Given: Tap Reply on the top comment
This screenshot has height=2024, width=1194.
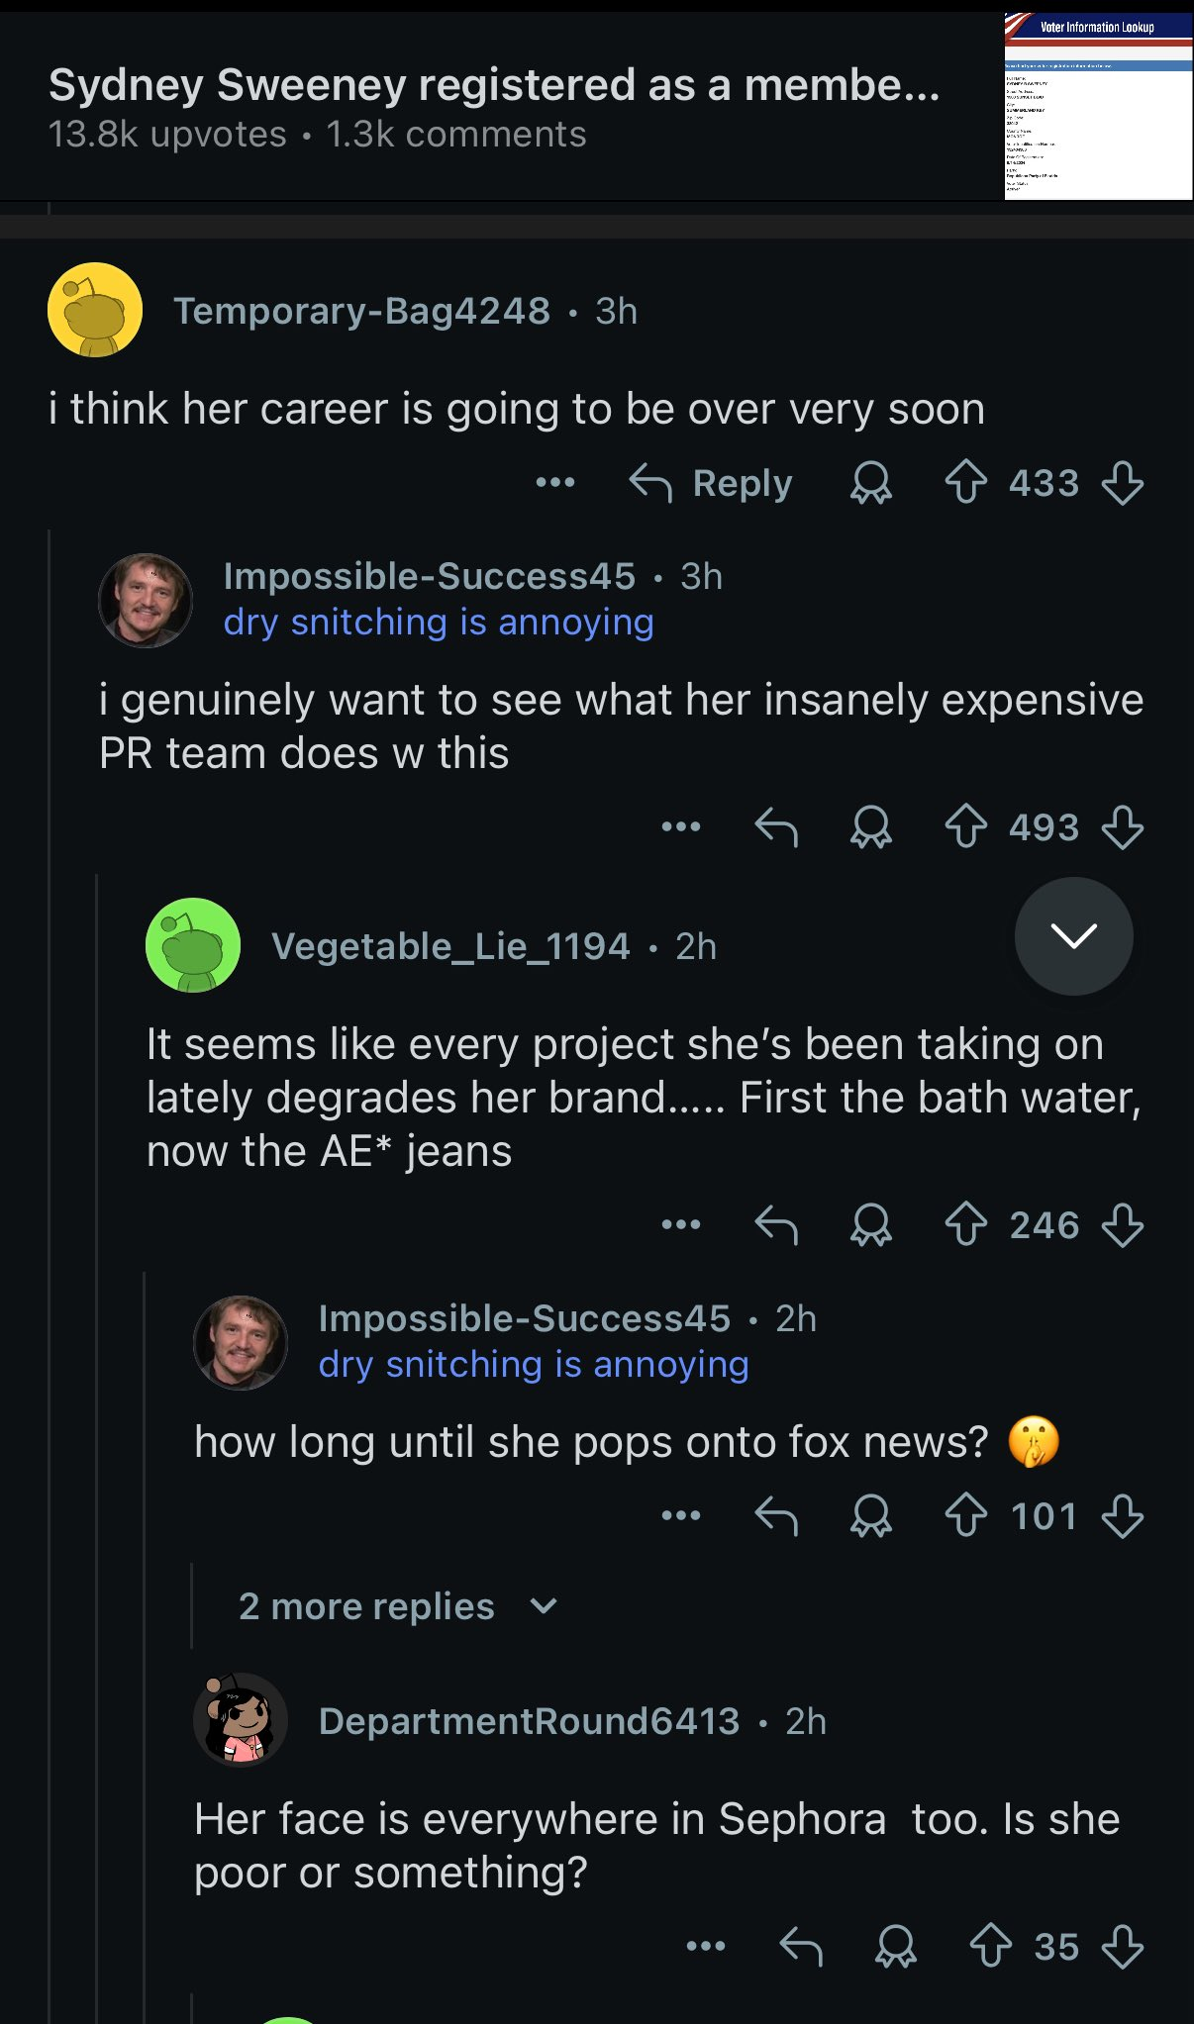Looking at the screenshot, I should [x=711, y=483].
